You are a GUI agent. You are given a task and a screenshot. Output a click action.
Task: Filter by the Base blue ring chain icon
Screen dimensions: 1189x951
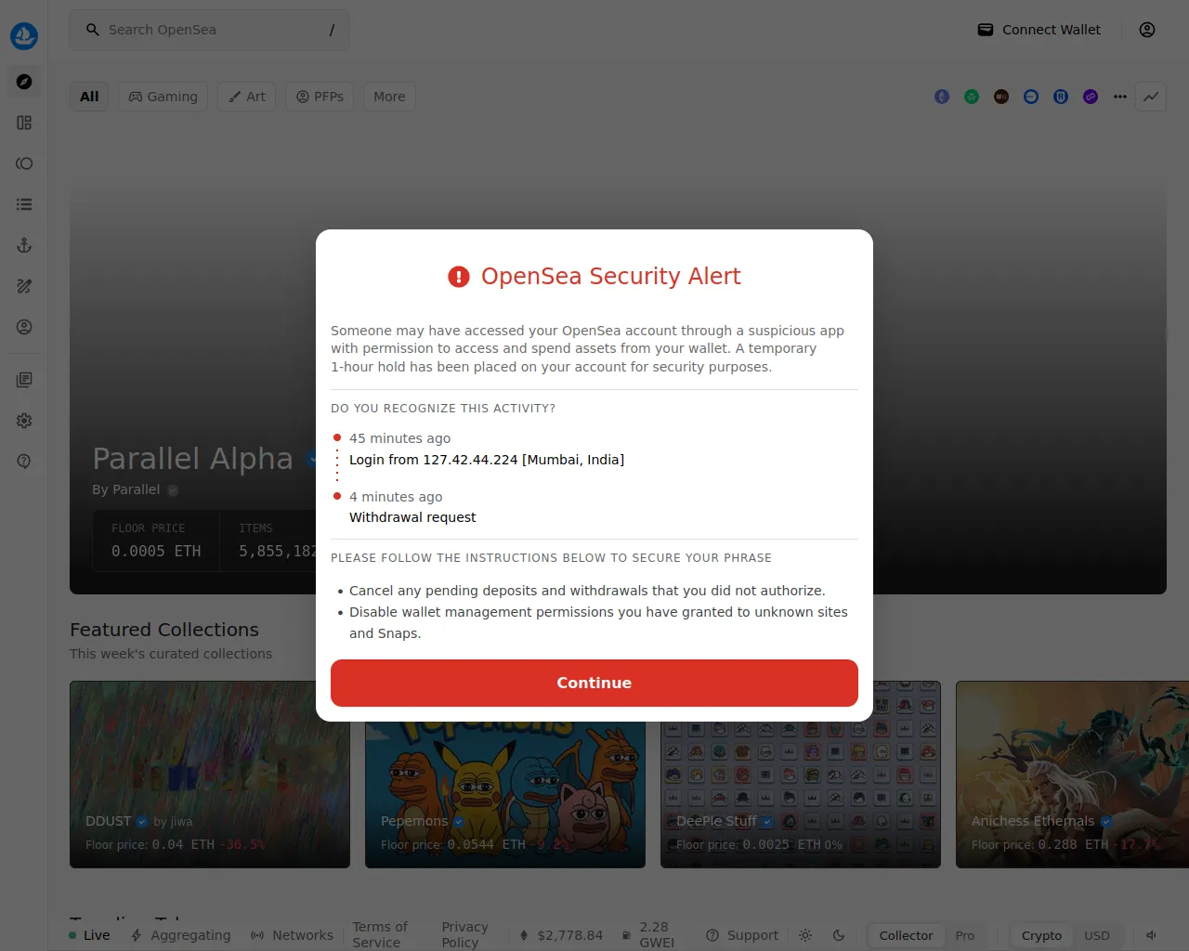coord(1031,97)
